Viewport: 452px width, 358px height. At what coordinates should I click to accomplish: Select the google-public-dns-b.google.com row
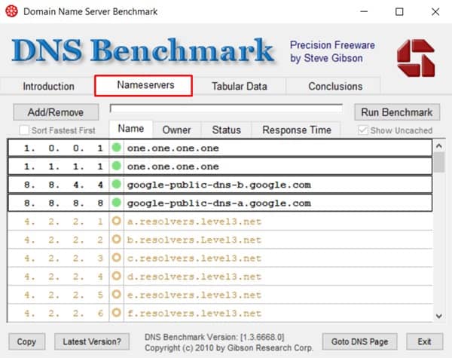[220, 185]
